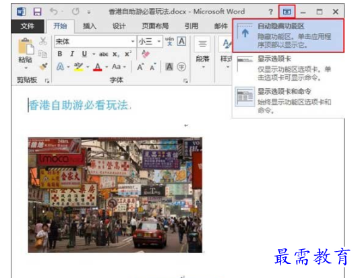
Task: Click the Enclose Characters circle icon
Action: point(181,67)
